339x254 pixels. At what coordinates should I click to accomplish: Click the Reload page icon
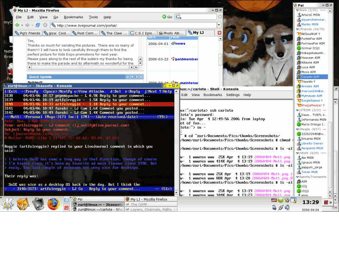(x=37, y=25)
